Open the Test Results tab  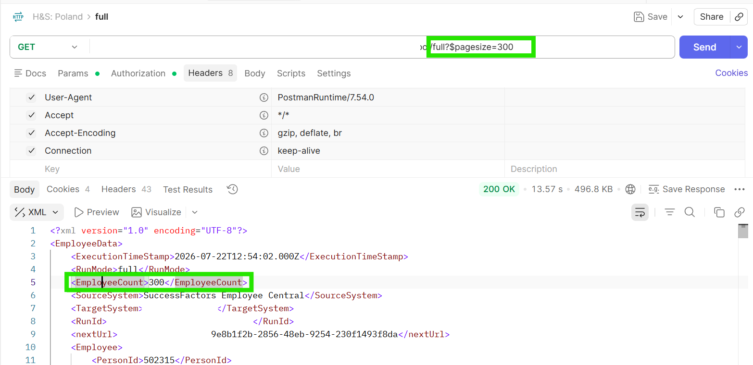(x=188, y=189)
